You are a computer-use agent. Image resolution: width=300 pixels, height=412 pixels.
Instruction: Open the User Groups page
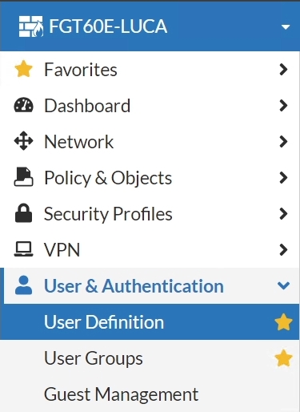(150, 357)
